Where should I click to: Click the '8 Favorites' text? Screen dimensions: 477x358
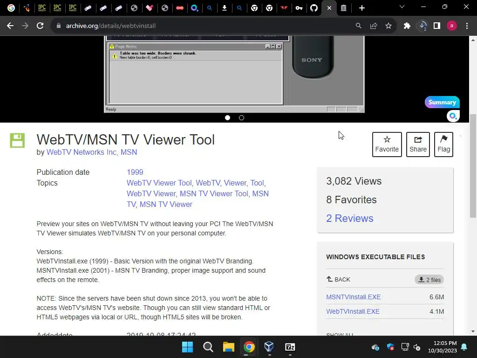(351, 200)
